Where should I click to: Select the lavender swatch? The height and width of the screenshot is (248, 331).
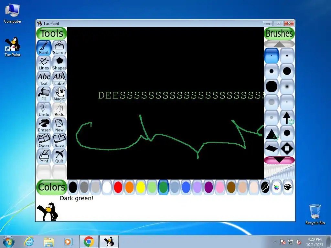click(x=197, y=187)
